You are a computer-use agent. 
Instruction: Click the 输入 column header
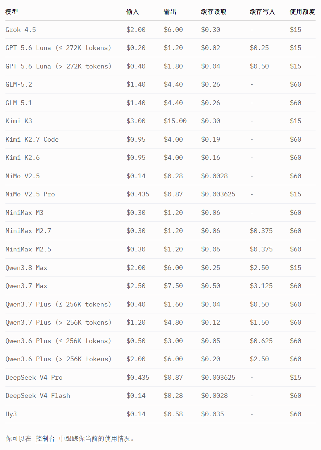(x=133, y=12)
